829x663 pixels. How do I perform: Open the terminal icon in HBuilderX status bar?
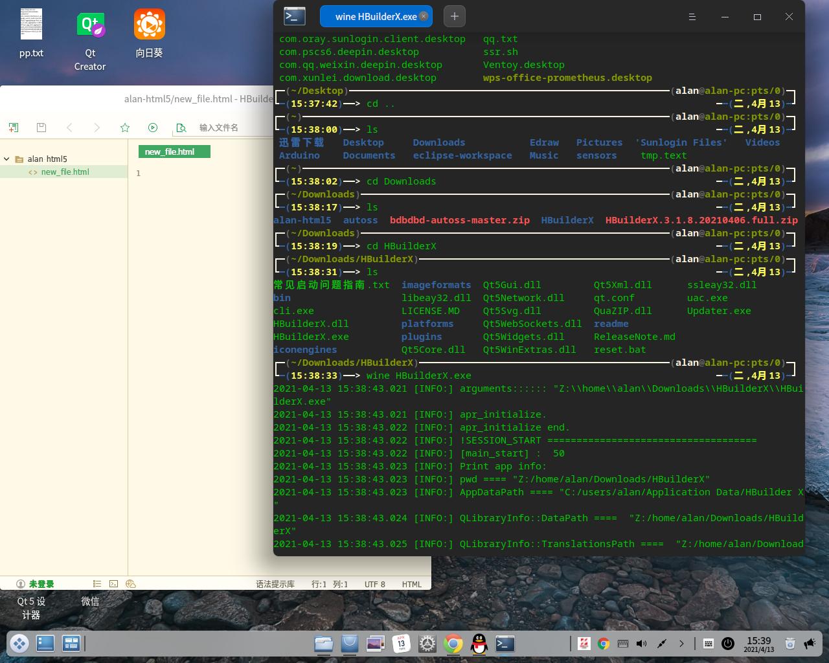point(113,583)
